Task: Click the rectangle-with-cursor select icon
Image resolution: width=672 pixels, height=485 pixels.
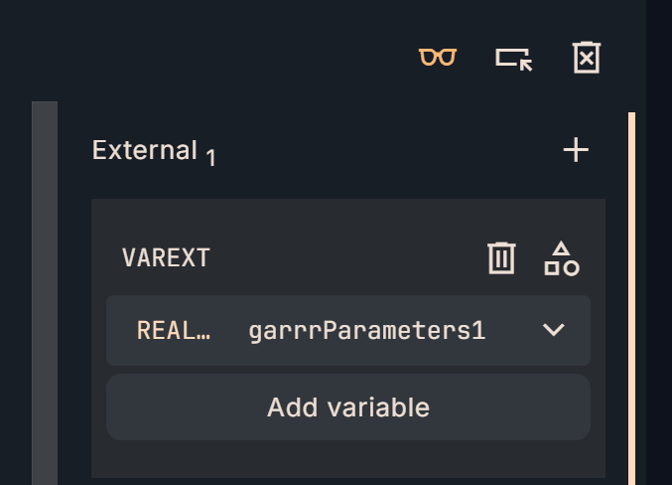Action: [513, 58]
